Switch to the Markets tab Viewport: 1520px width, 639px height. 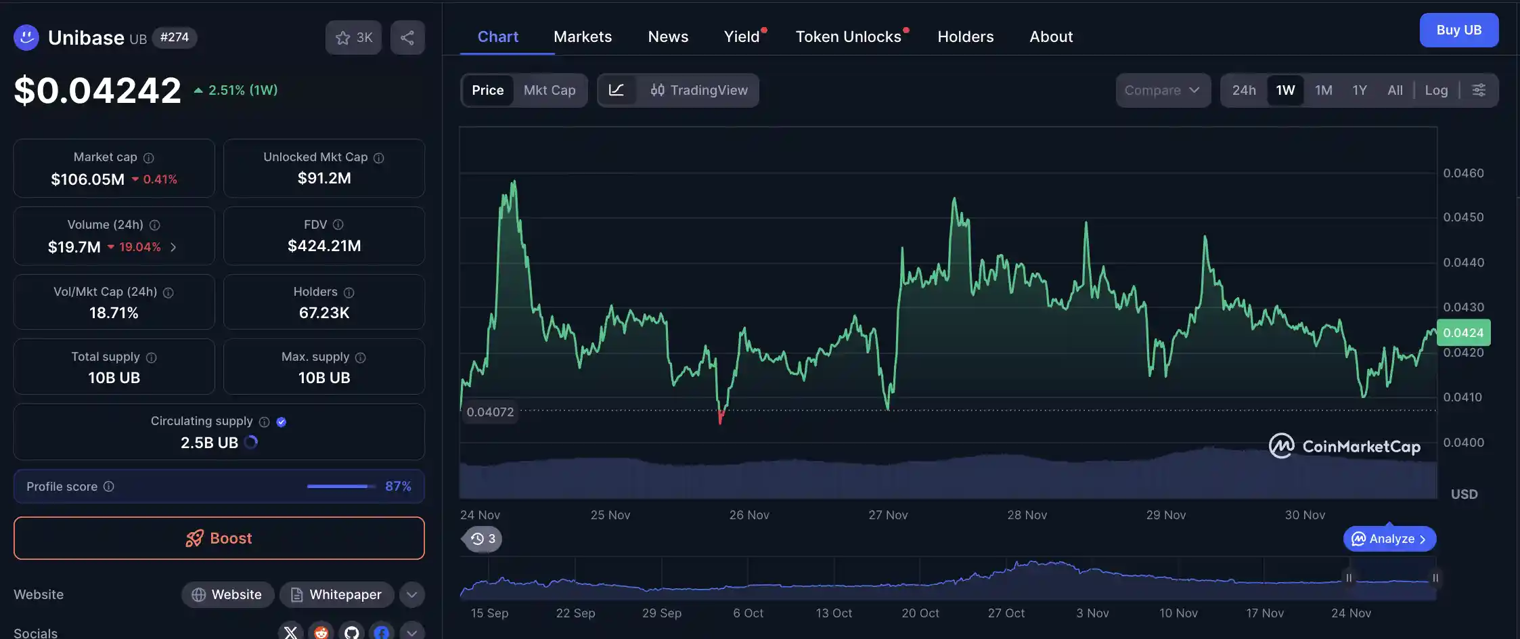click(x=583, y=37)
